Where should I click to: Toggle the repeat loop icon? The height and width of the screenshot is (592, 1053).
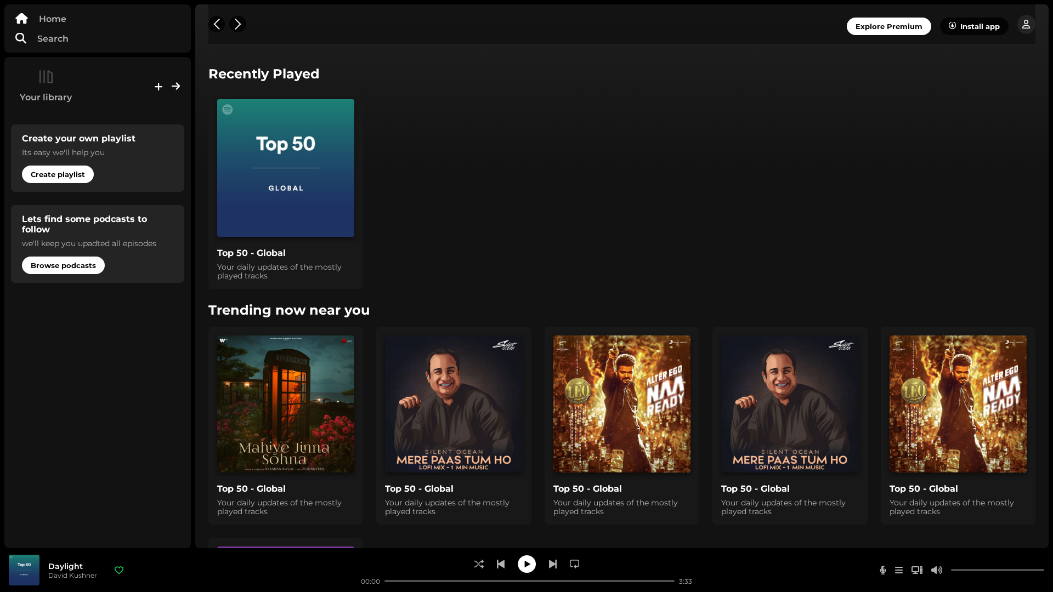point(575,564)
